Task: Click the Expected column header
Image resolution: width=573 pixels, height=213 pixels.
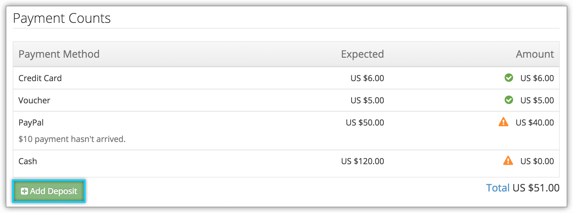Action: pyautogui.click(x=362, y=54)
